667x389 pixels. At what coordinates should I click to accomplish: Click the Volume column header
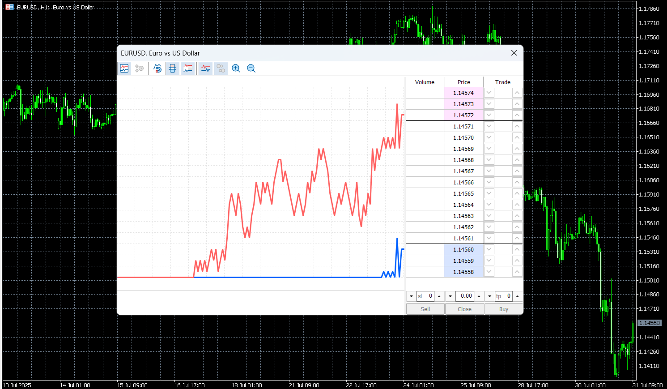tap(425, 82)
